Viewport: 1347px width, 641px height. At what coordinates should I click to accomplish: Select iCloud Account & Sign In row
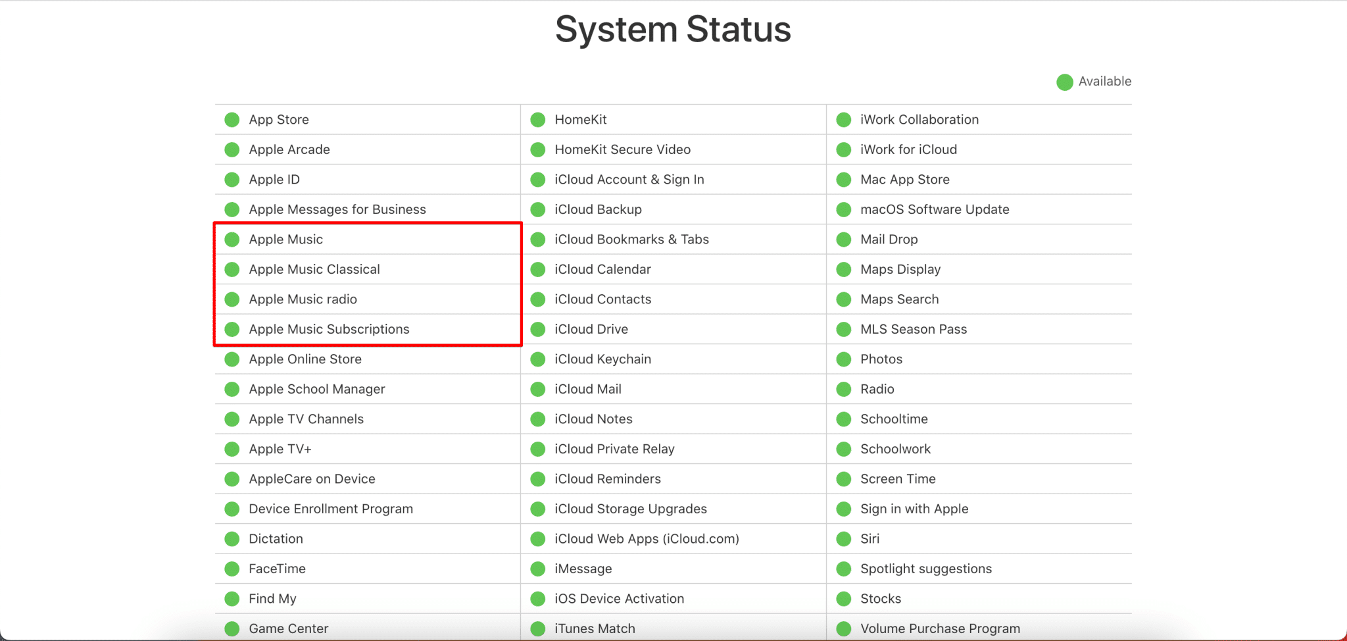(x=673, y=180)
